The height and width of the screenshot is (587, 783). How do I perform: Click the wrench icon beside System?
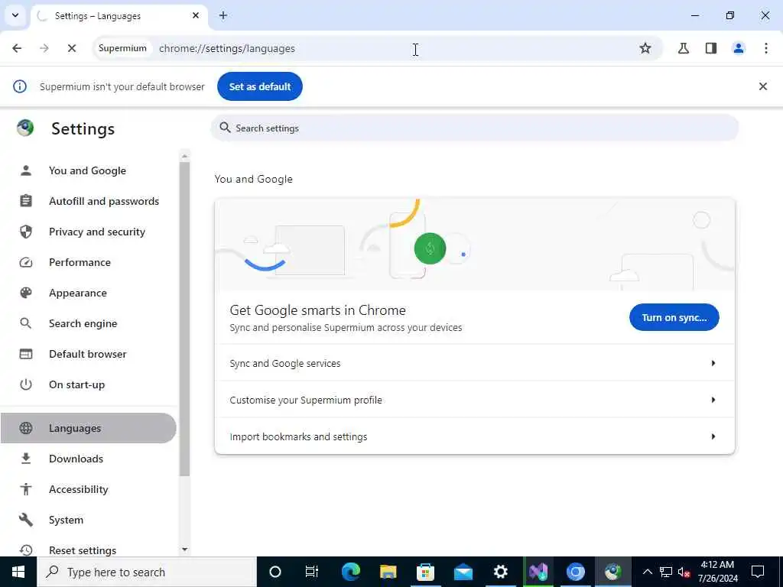coord(26,520)
